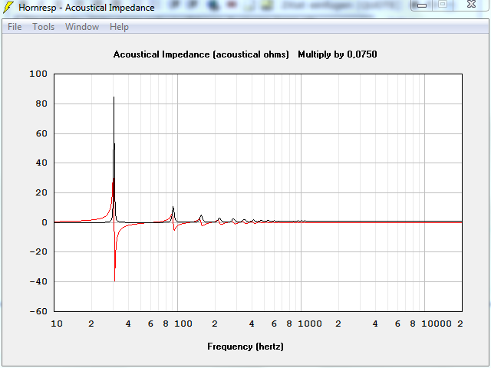Click the x-axis label 1000
The image size is (491, 368).
coord(310,324)
